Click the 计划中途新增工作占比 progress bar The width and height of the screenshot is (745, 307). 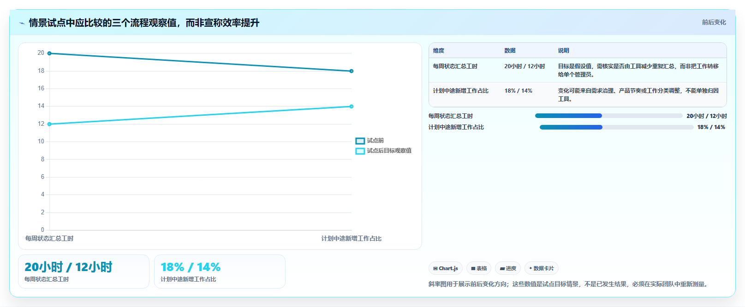[616, 127]
